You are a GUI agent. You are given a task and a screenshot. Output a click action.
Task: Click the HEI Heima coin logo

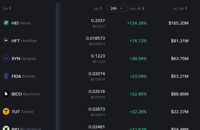click(x=6, y=23)
